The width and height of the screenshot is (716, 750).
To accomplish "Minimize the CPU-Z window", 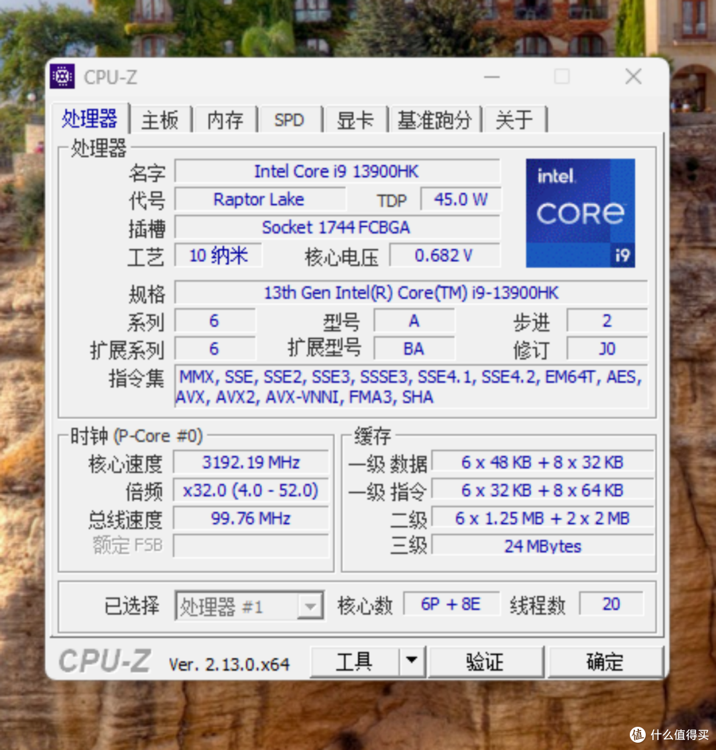I will pos(492,76).
